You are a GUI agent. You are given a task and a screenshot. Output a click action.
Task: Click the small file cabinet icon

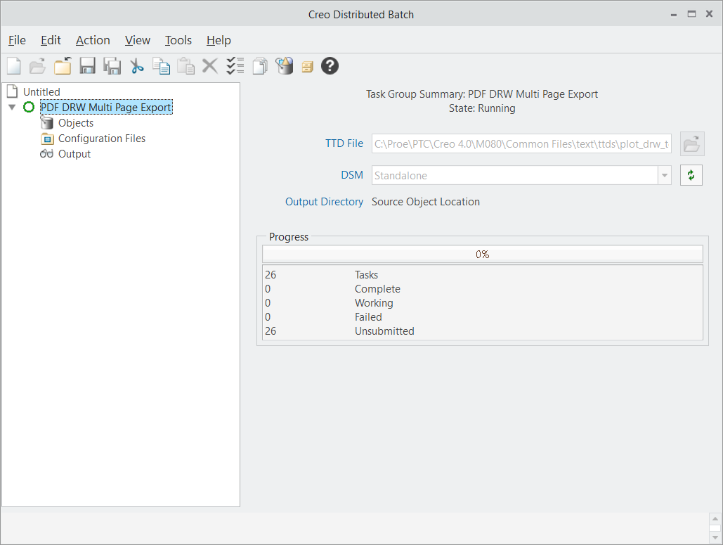(307, 67)
